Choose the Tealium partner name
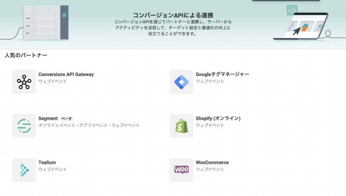 point(47,163)
